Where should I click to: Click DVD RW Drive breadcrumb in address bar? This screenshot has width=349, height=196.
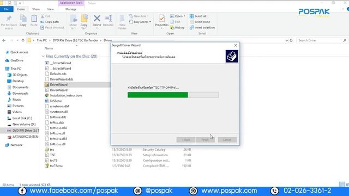(x=75, y=40)
